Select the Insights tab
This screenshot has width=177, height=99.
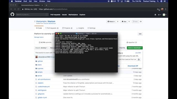pos(80,28)
